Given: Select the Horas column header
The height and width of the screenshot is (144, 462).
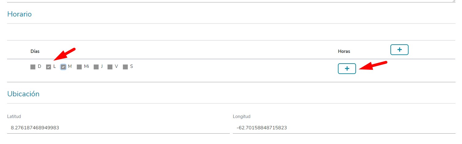Looking at the screenshot, I should pos(344,51).
